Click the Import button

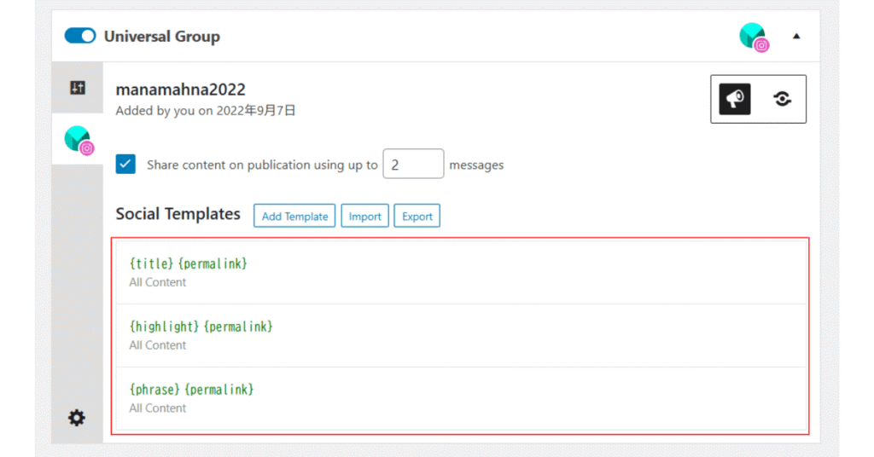(x=364, y=216)
